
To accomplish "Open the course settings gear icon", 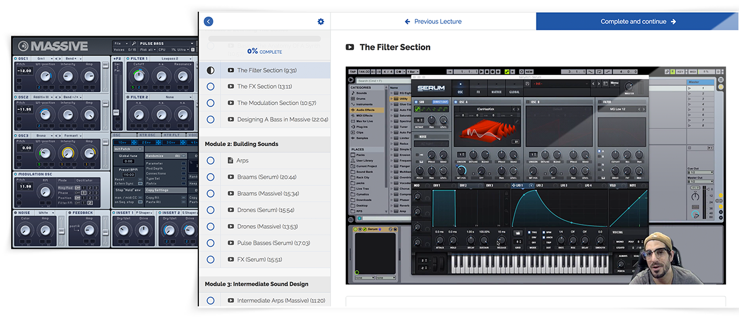I will pyautogui.click(x=321, y=22).
